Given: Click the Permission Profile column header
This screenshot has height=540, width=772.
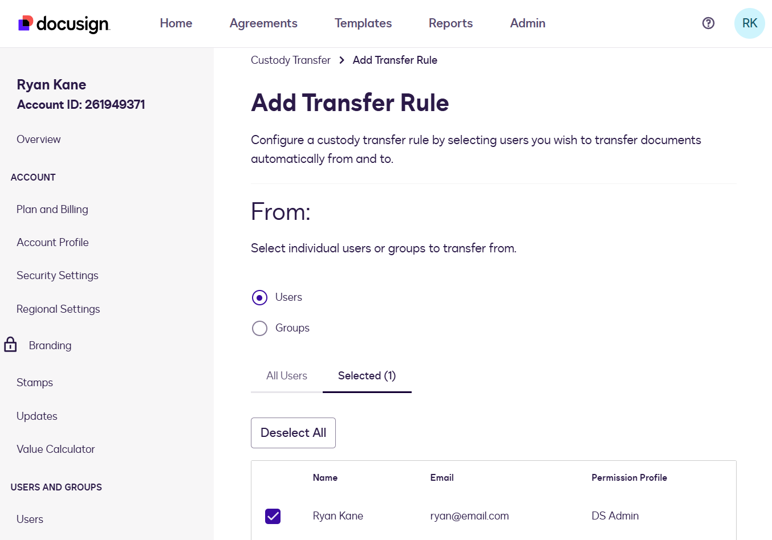Looking at the screenshot, I should 629,478.
